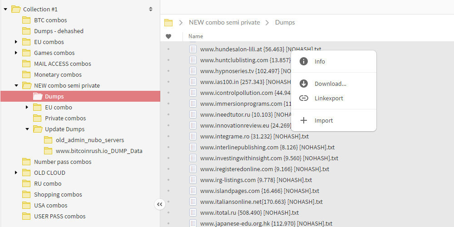Click the plus icon beside Import

pyautogui.click(x=304, y=120)
